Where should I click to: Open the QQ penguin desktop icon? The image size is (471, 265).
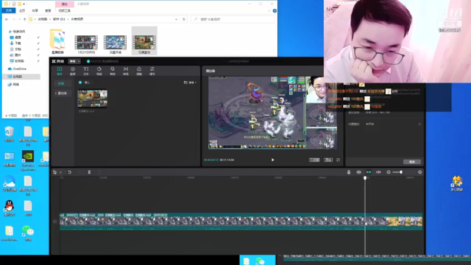point(9,208)
